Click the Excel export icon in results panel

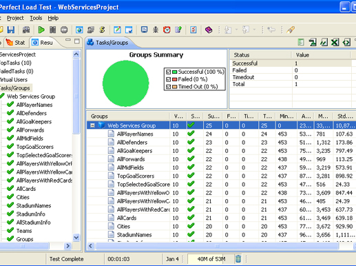[x=335, y=42]
